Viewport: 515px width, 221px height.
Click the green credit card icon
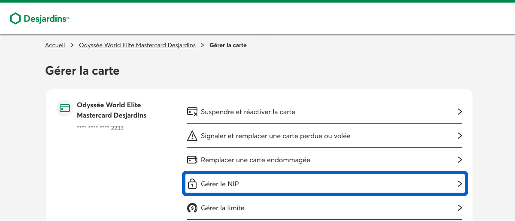tap(65, 108)
